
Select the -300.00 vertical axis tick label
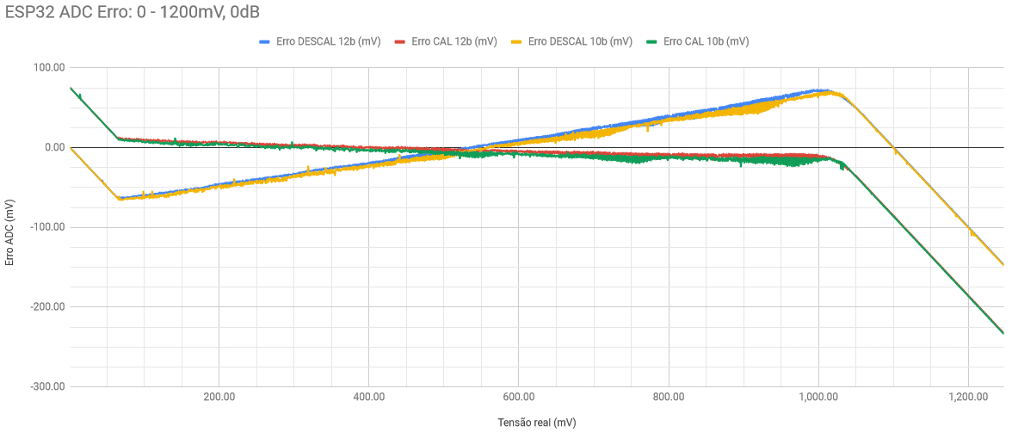46,387
